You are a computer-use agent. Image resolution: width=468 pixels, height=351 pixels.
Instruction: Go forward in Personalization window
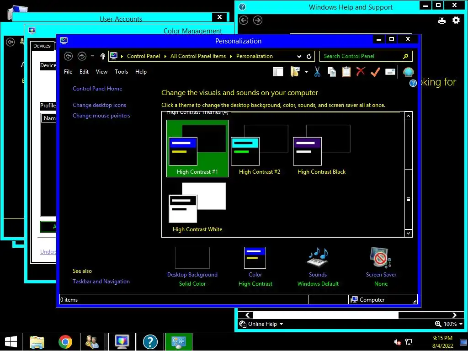click(82, 56)
